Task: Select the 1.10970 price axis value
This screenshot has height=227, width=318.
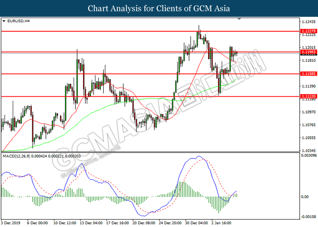Action: click(x=308, y=112)
